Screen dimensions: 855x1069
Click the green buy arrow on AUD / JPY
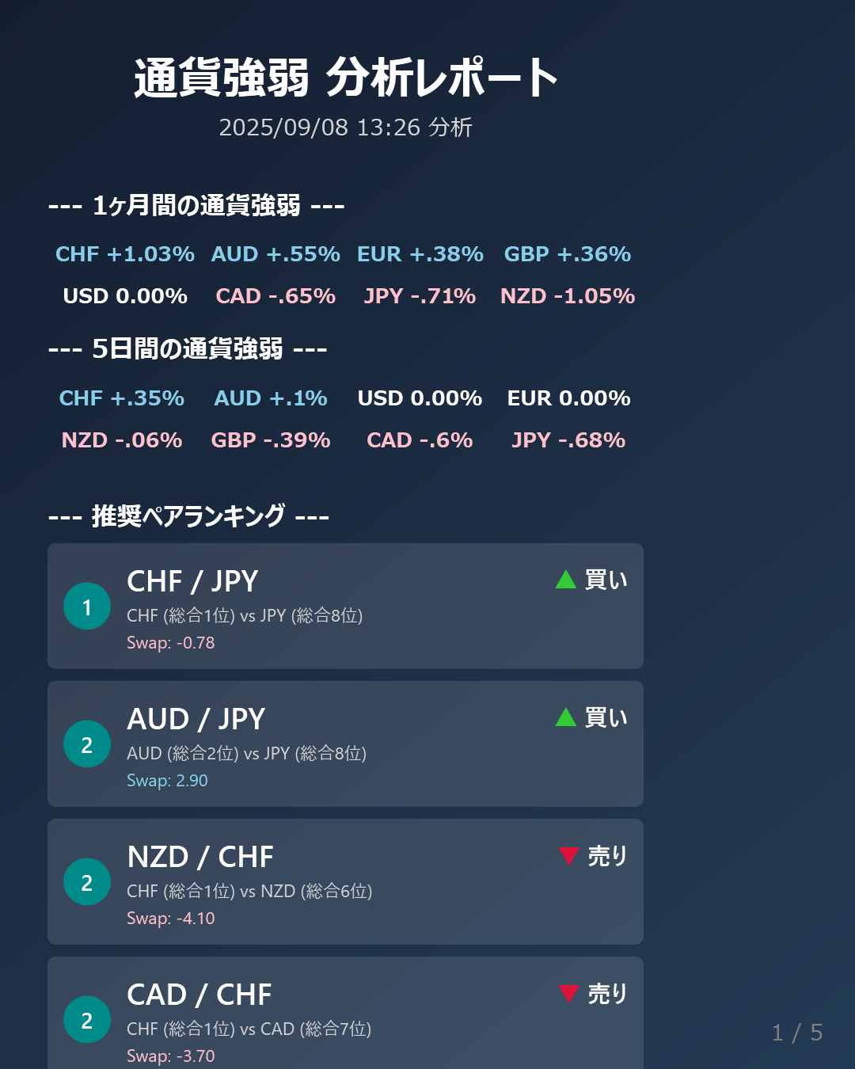pos(565,717)
